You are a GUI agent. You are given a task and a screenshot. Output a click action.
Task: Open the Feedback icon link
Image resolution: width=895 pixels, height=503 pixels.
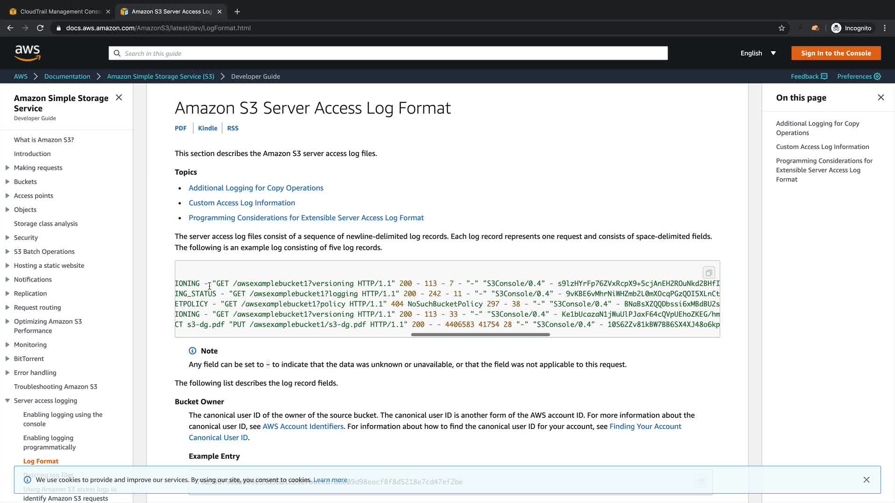(x=824, y=76)
